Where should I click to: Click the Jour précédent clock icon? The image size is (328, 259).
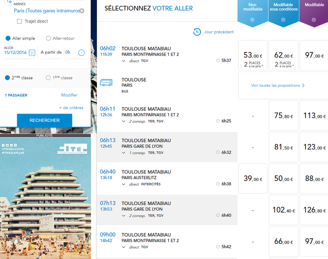click(197, 32)
